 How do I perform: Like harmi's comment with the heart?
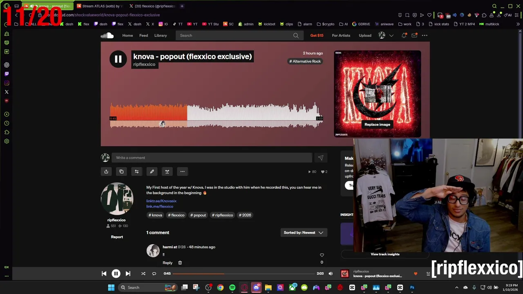click(322, 255)
